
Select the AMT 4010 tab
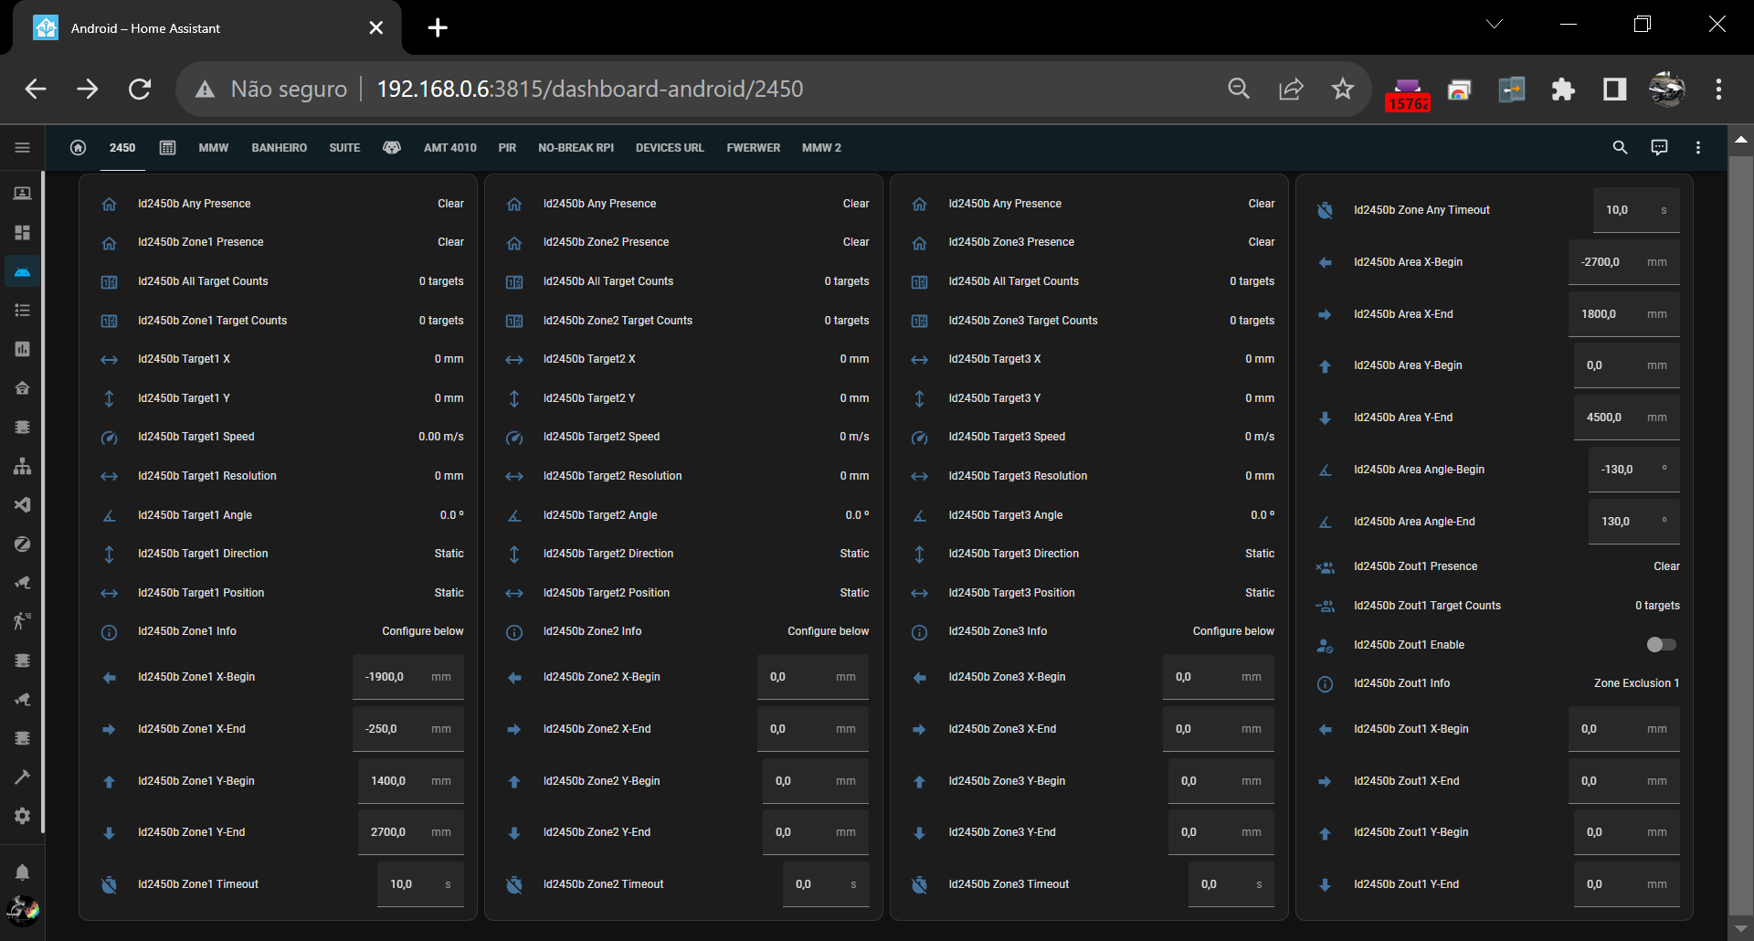[x=449, y=147]
